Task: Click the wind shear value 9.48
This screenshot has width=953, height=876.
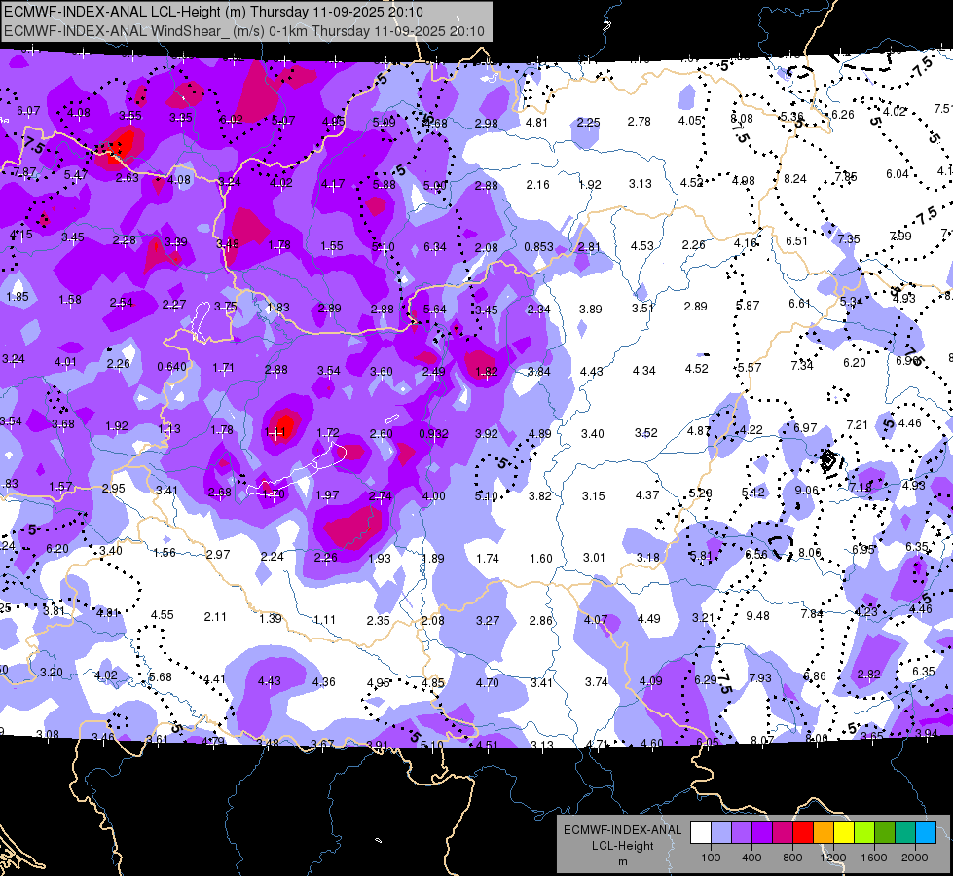Action: pos(757,616)
